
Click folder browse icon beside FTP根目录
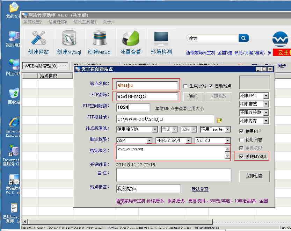click(x=219, y=120)
